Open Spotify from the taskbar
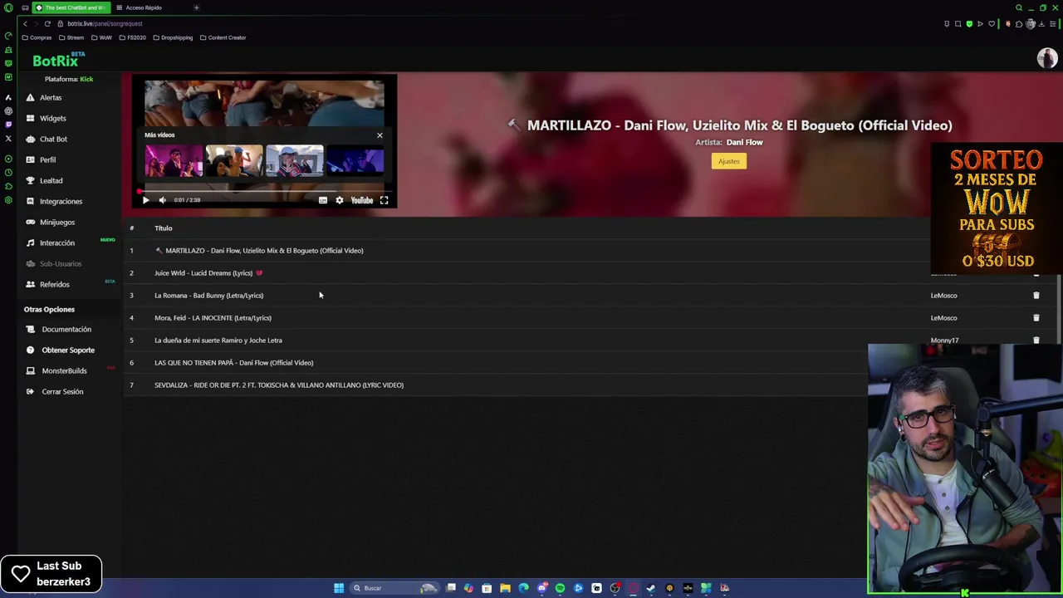 (x=560, y=588)
